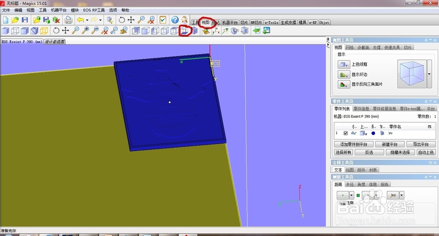
Task: Click the 隐藏未选择 button
Action: pyautogui.click(x=400, y=152)
